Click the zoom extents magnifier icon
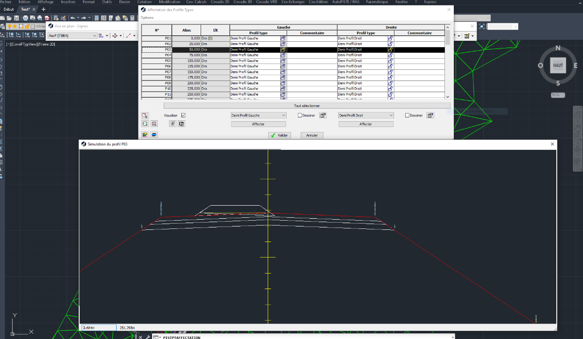This screenshot has height=339, width=583. [x=145, y=124]
